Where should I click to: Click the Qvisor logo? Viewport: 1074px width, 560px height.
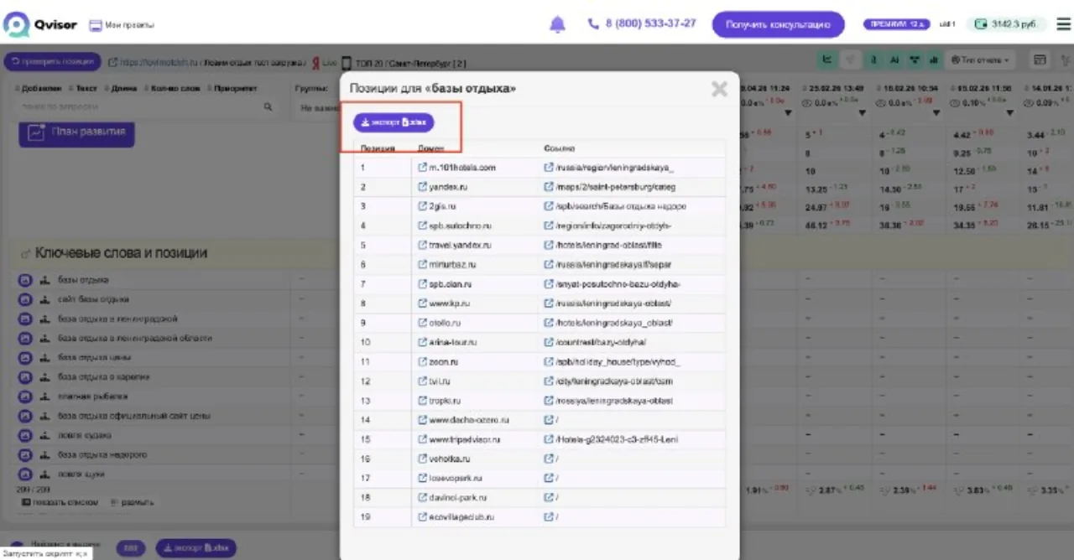39,24
